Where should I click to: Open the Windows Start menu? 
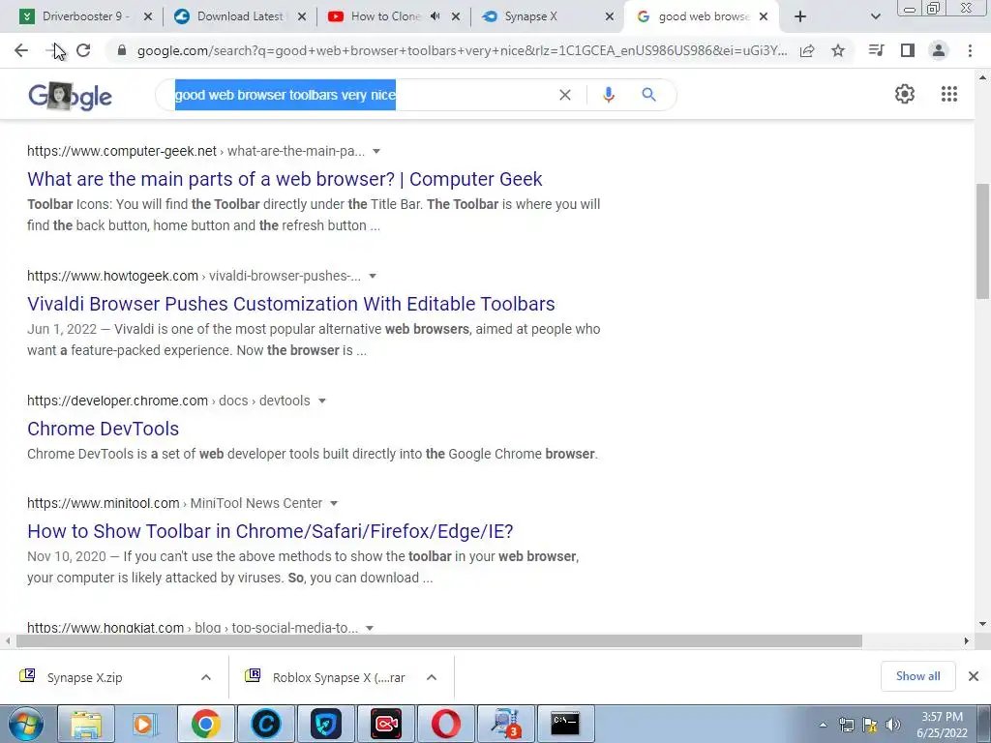pyautogui.click(x=25, y=724)
